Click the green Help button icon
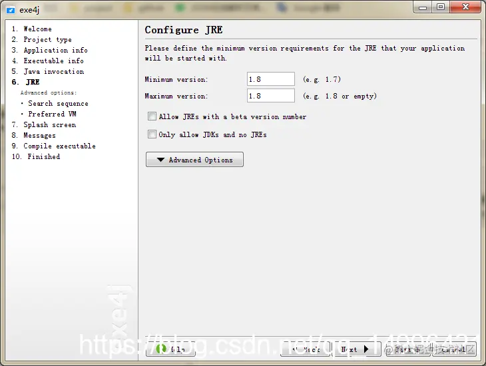486x366 pixels. (x=161, y=349)
